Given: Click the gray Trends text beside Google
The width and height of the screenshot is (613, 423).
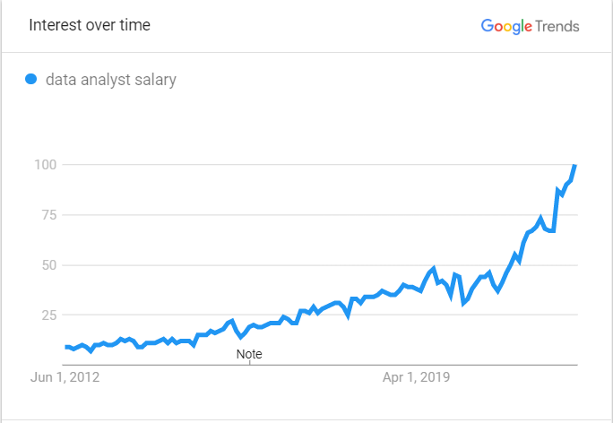Looking at the screenshot, I should coord(557,26).
